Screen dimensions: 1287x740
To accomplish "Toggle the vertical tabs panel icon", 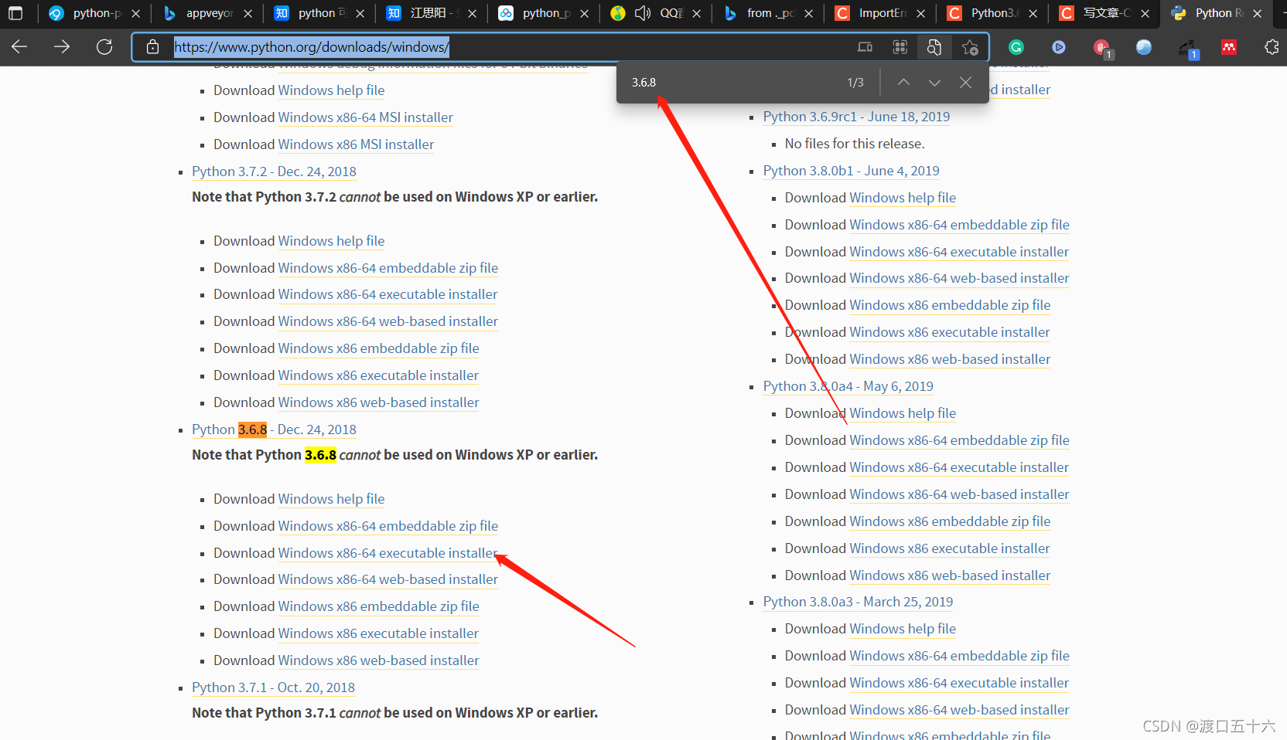I will [15, 13].
